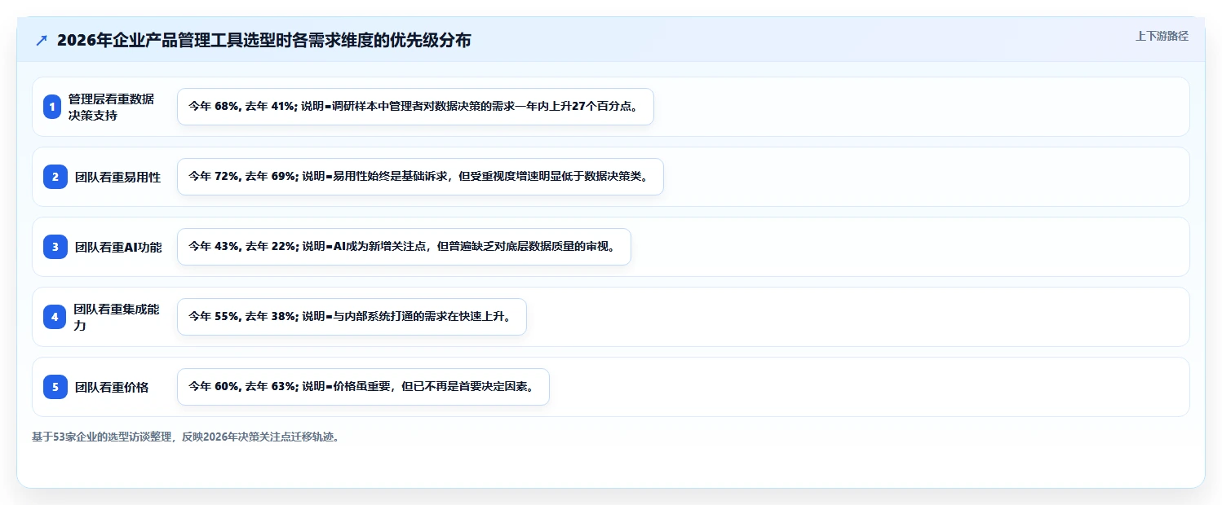Open the 今年 55%, 去年 38% detail box

point(352,317)
